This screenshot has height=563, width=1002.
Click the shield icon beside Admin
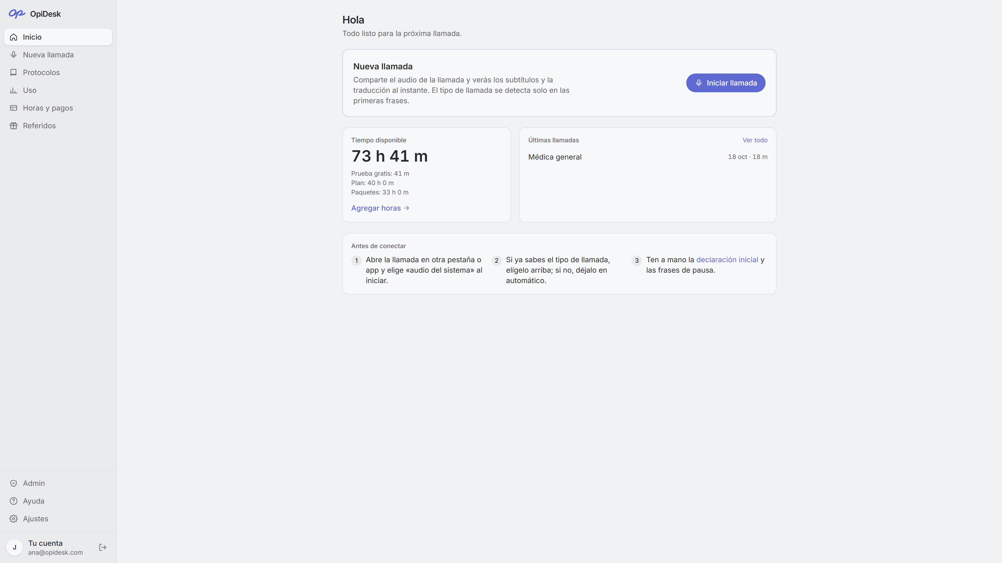14,483
